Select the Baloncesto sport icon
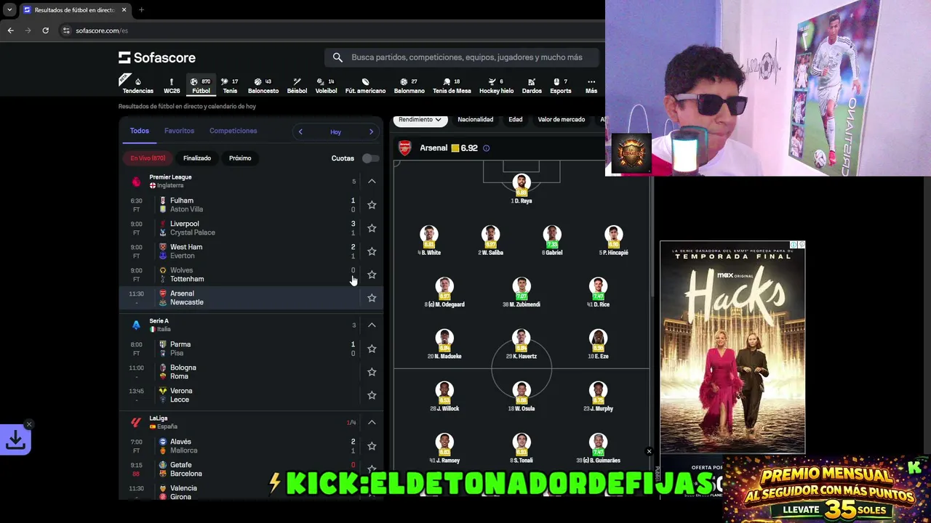This screenshot has height=523, width=931. (263, 86)
